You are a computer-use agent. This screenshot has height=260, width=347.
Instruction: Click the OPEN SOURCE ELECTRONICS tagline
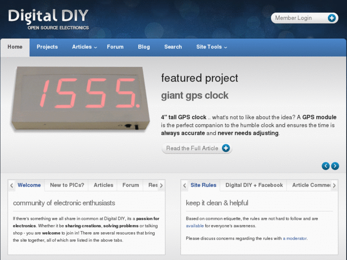pyautogui.click(x=58, y=28)
